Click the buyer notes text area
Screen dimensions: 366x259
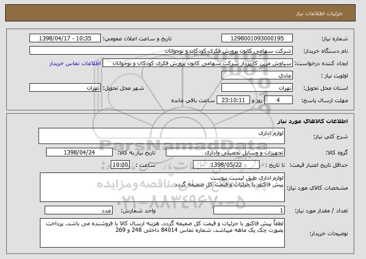162,233
